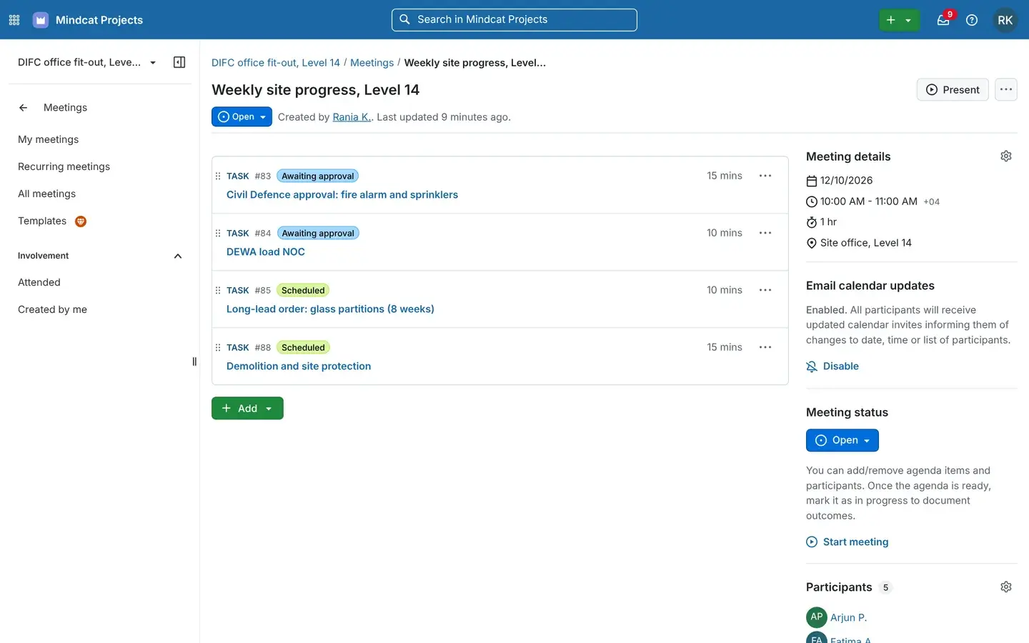Click the sidebar resize handle

tap(194, 362)
